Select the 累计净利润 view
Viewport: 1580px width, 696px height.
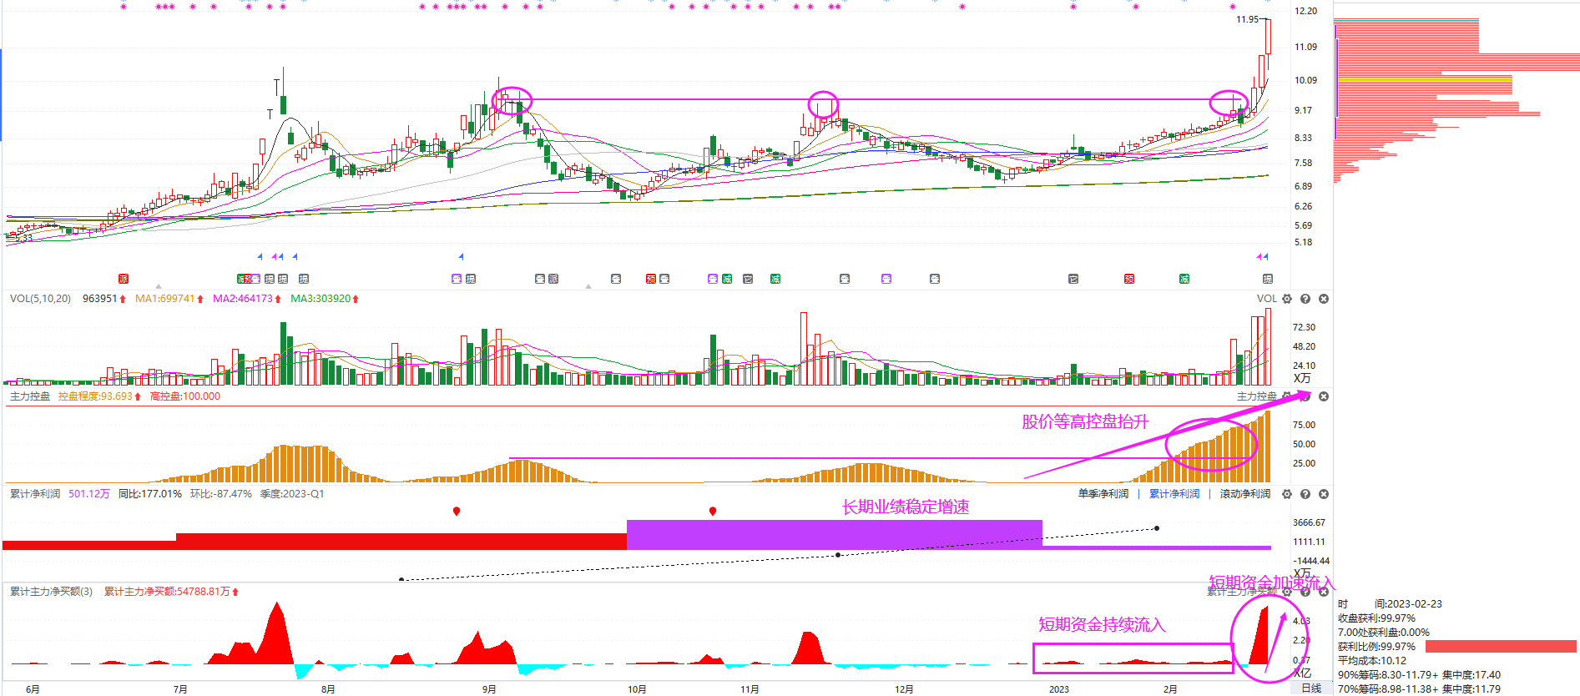1174,494
